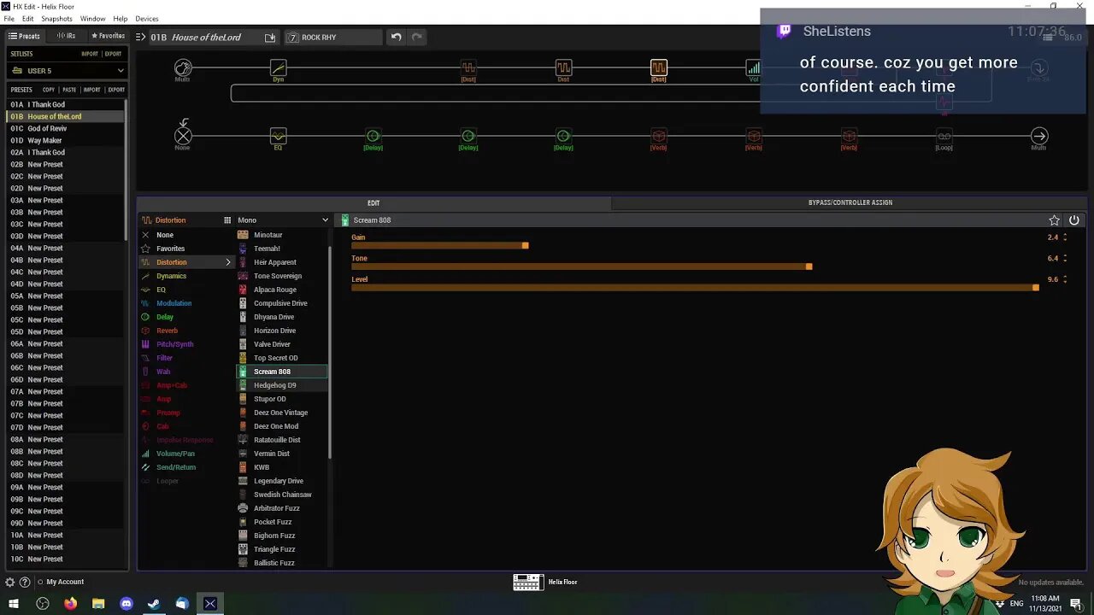The image size is (1094, 615).
Task: Select the third [Delay] block
Action: point(563,136)
